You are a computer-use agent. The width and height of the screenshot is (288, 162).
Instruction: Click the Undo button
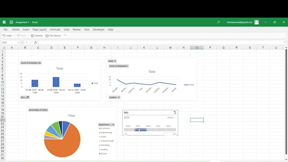(x=7, y=36)
